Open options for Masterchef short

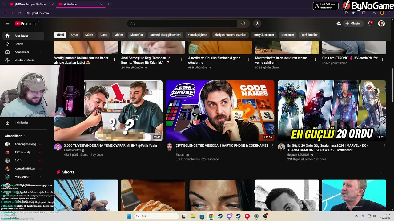tap(315, 60)
